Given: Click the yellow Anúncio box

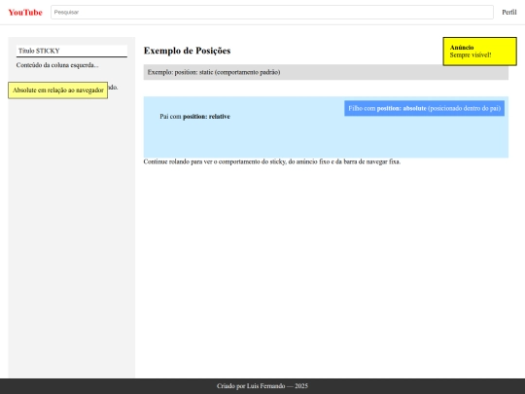Looking at the screenshot, I should [479, 52].
